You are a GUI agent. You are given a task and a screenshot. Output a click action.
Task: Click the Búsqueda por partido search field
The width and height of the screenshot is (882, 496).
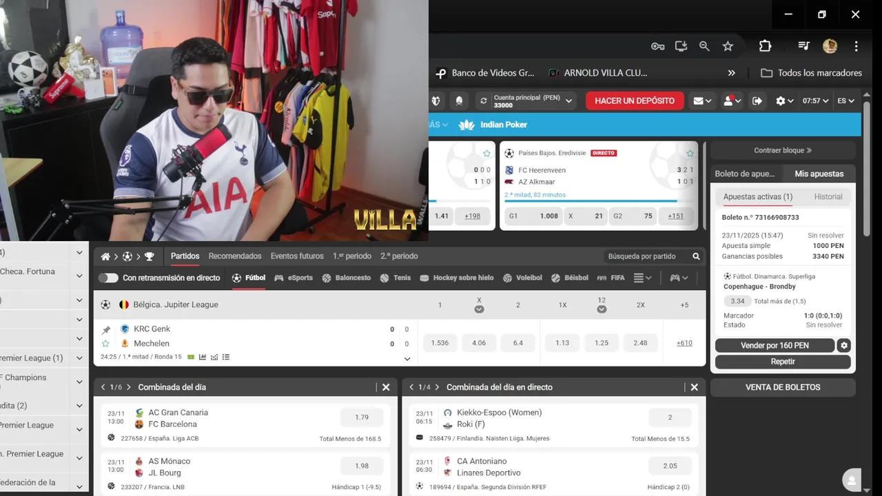pos(652,256)
